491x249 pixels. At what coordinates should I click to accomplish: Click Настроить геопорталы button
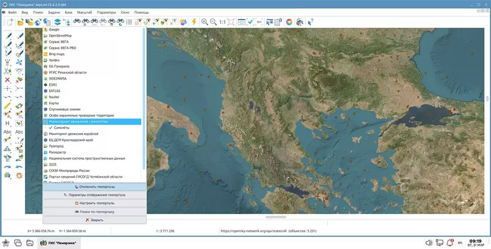(x=94, y=203)
